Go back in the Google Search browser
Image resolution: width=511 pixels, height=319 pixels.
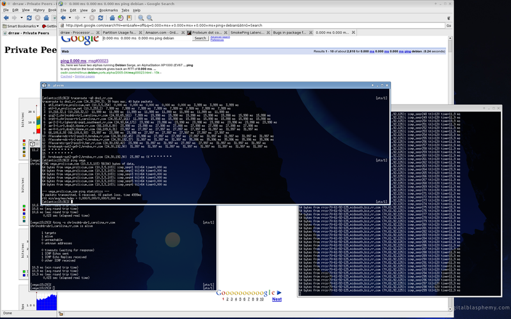(x=63, y=18)
